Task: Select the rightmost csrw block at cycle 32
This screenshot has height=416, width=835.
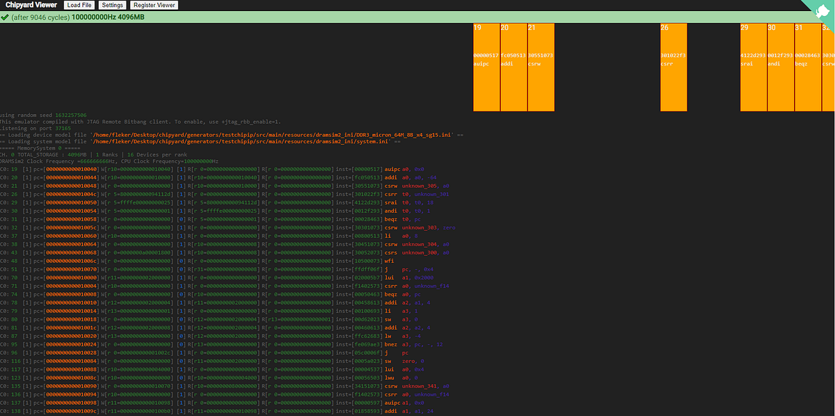Action: coord(828,67)
